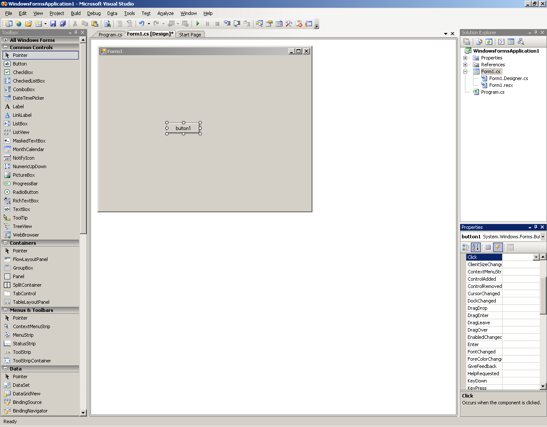
Task: Select RadioButton control in Toolbox
Action: tap(41, 192)
